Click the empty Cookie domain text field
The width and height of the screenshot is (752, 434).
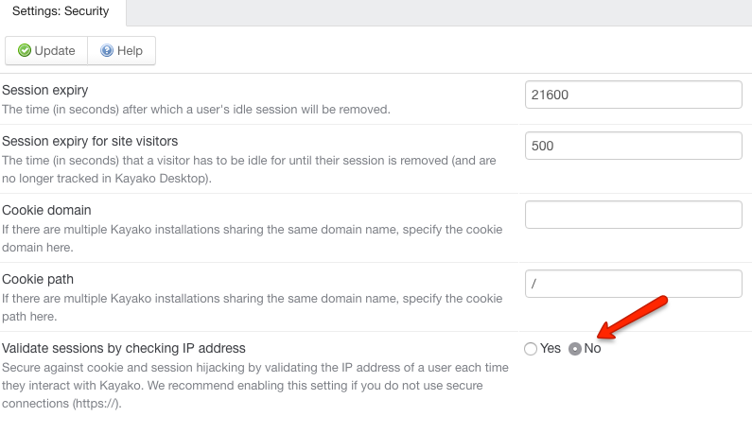click(x=633, y=215)
